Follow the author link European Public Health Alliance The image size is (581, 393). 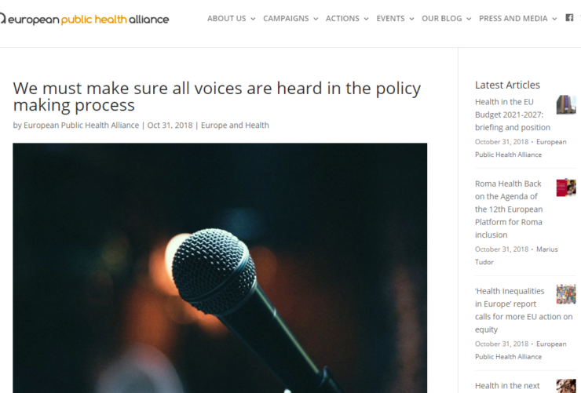81,126
